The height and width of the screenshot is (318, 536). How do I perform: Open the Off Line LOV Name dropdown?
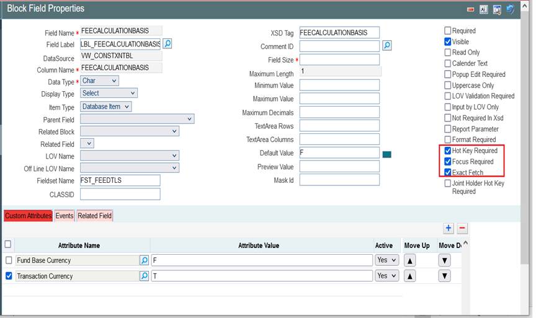click(x=130, y=168)
